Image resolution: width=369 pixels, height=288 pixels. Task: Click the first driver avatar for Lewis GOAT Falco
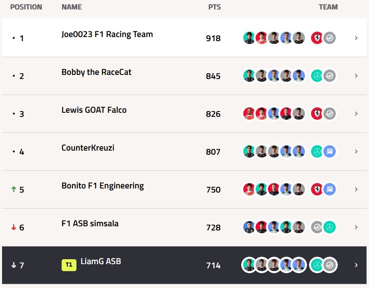(x=249, y=114)
